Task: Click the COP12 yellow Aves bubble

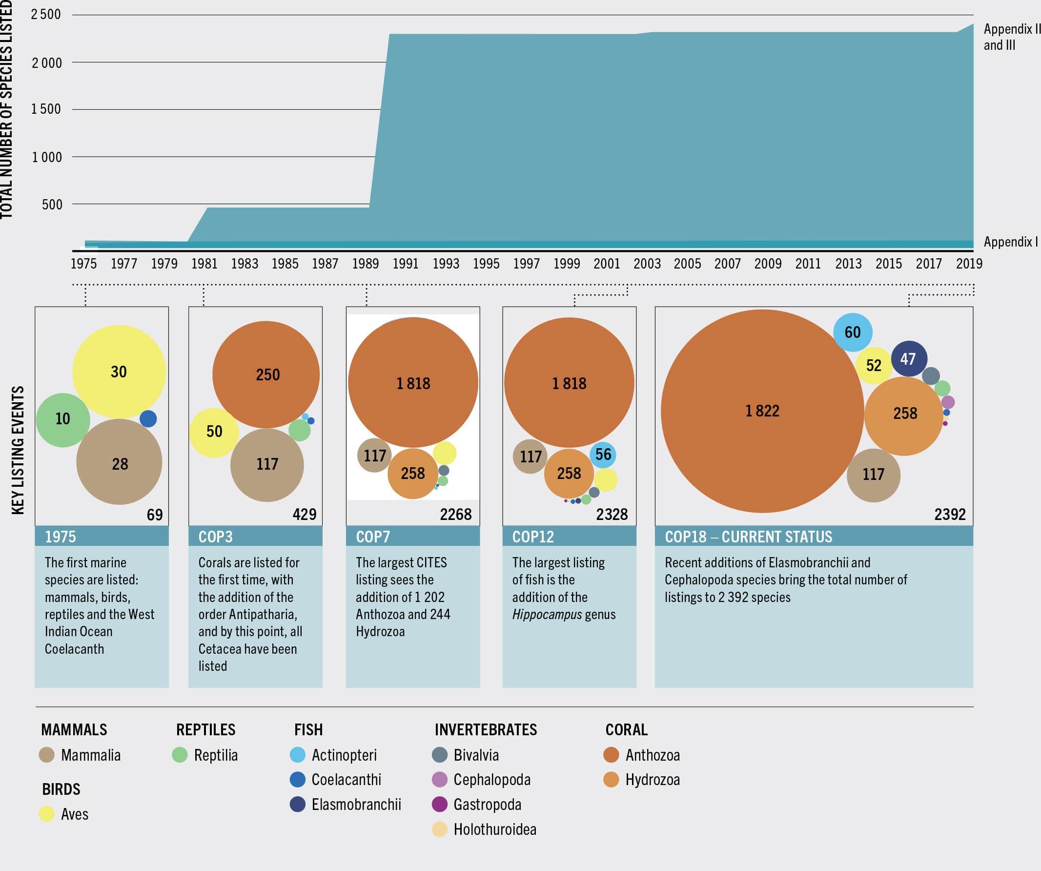Action: pyautogui.click(x=605, y=479)
